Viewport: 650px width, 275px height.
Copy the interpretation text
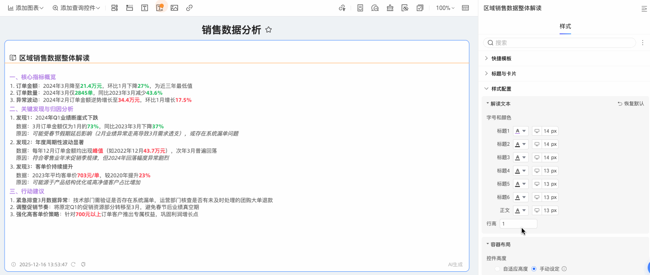tap(83, 264)
